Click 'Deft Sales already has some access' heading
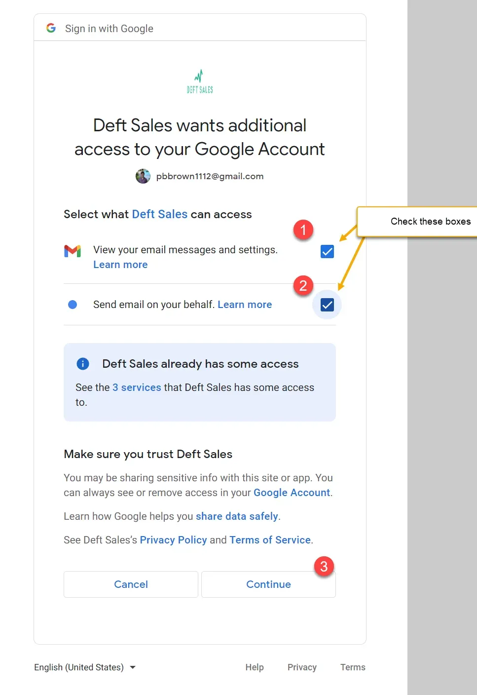Screen dimensions: 477x695 (x=200, y=364)
